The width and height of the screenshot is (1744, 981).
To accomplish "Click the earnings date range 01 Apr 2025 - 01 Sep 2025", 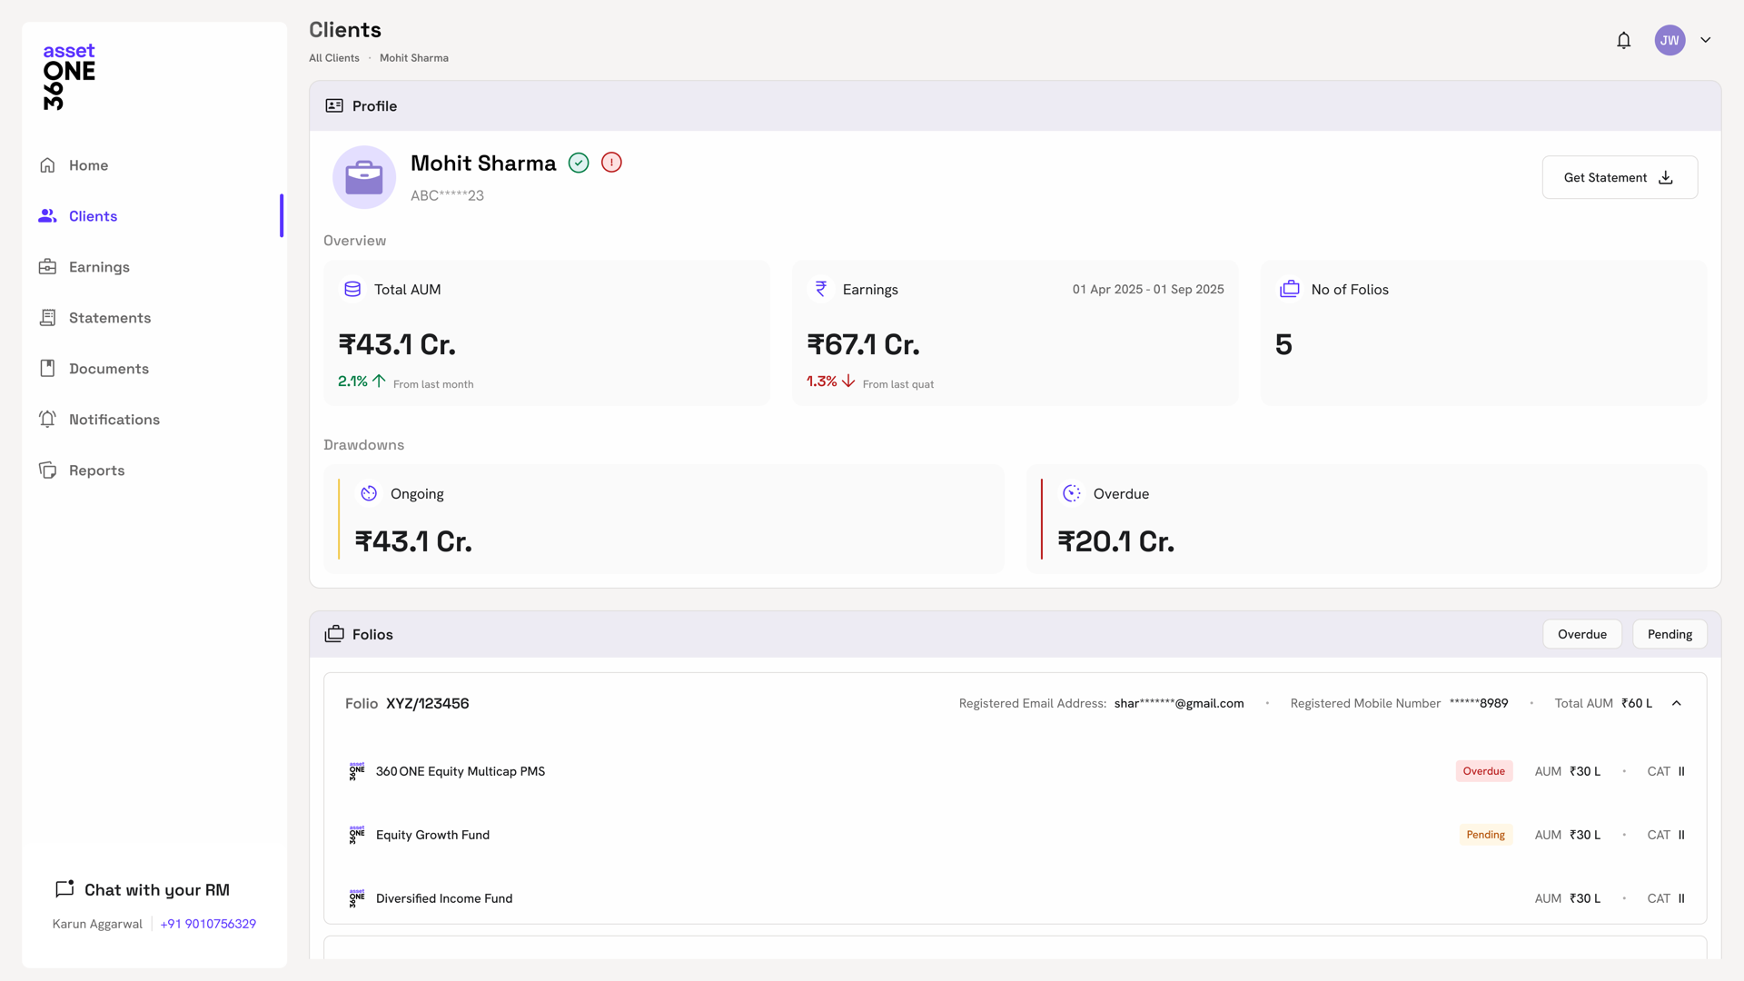I will click(1148, 289).
